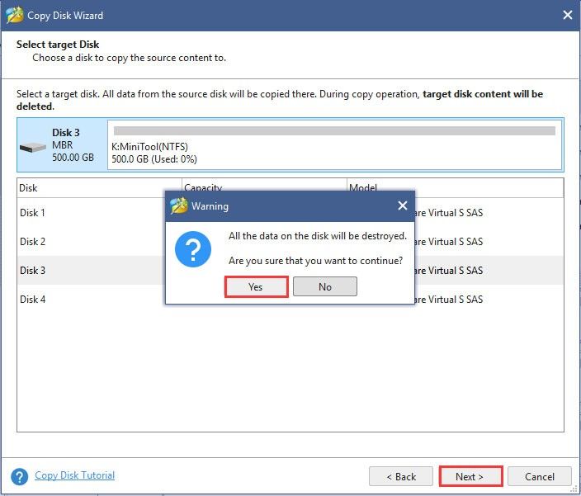581x496 pixels.
Task: Click the Copy Disk Wizard app icon
Action: 15,15
